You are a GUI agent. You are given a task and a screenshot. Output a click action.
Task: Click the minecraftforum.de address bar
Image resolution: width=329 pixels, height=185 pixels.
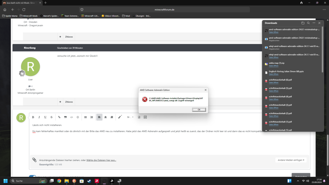164,10
